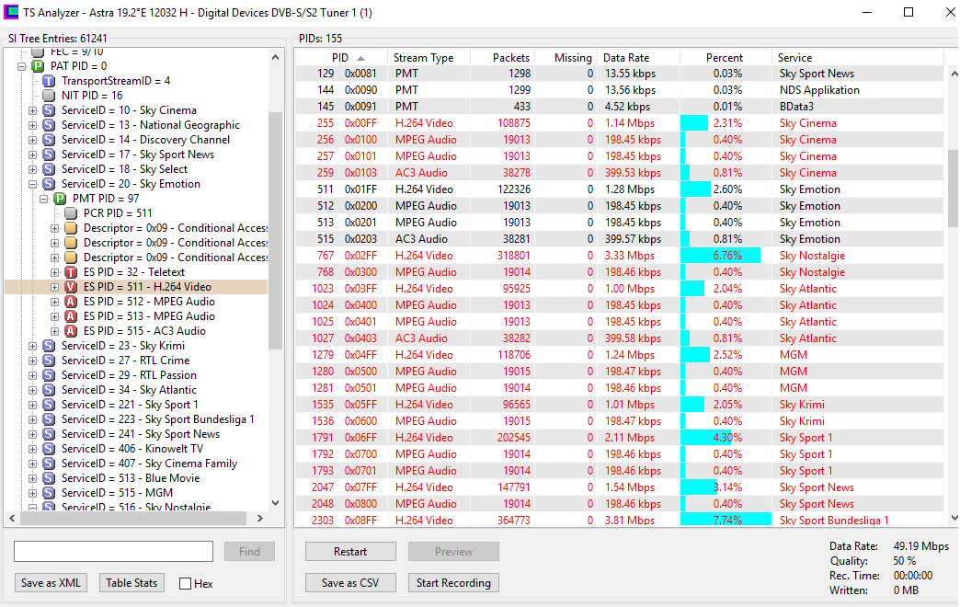Click the percent bar for PID 2303 Sky Sport Bundesliga 1
The image size is (960, 607).
pyautogui.click(x=726, y=520)
